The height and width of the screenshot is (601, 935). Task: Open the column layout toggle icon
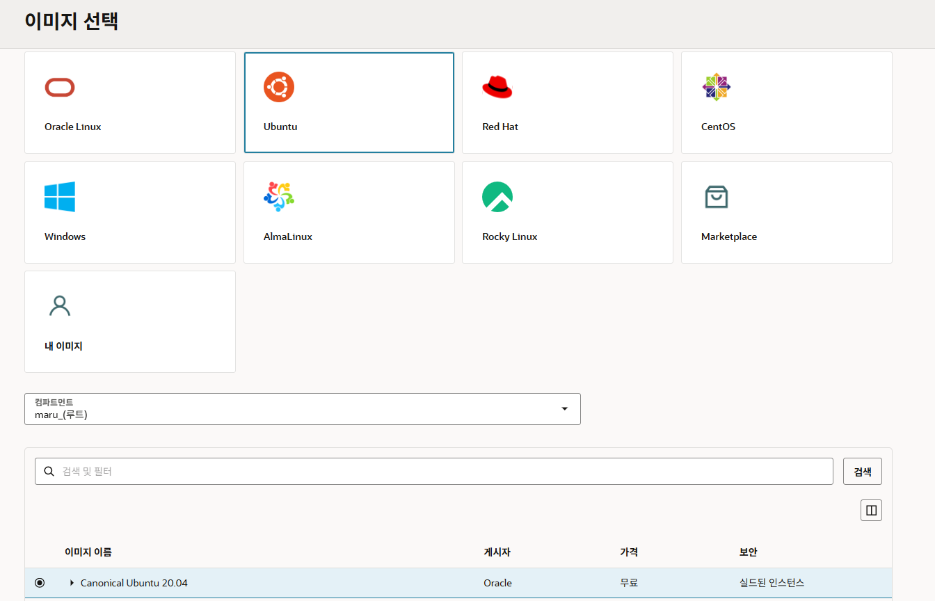pos(871,511)
